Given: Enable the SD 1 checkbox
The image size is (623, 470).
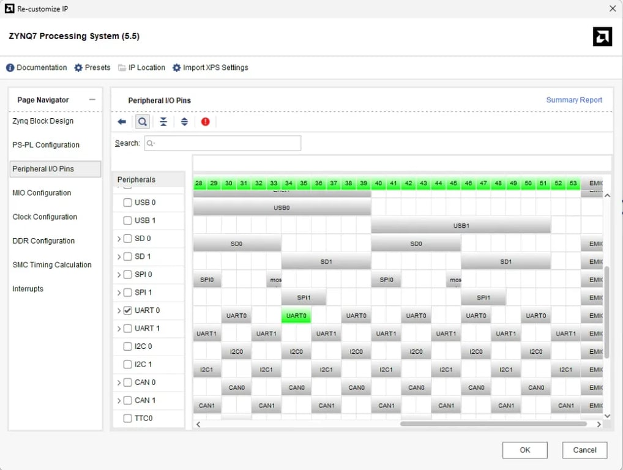Looking at the screenshot, I should (127, 256).
